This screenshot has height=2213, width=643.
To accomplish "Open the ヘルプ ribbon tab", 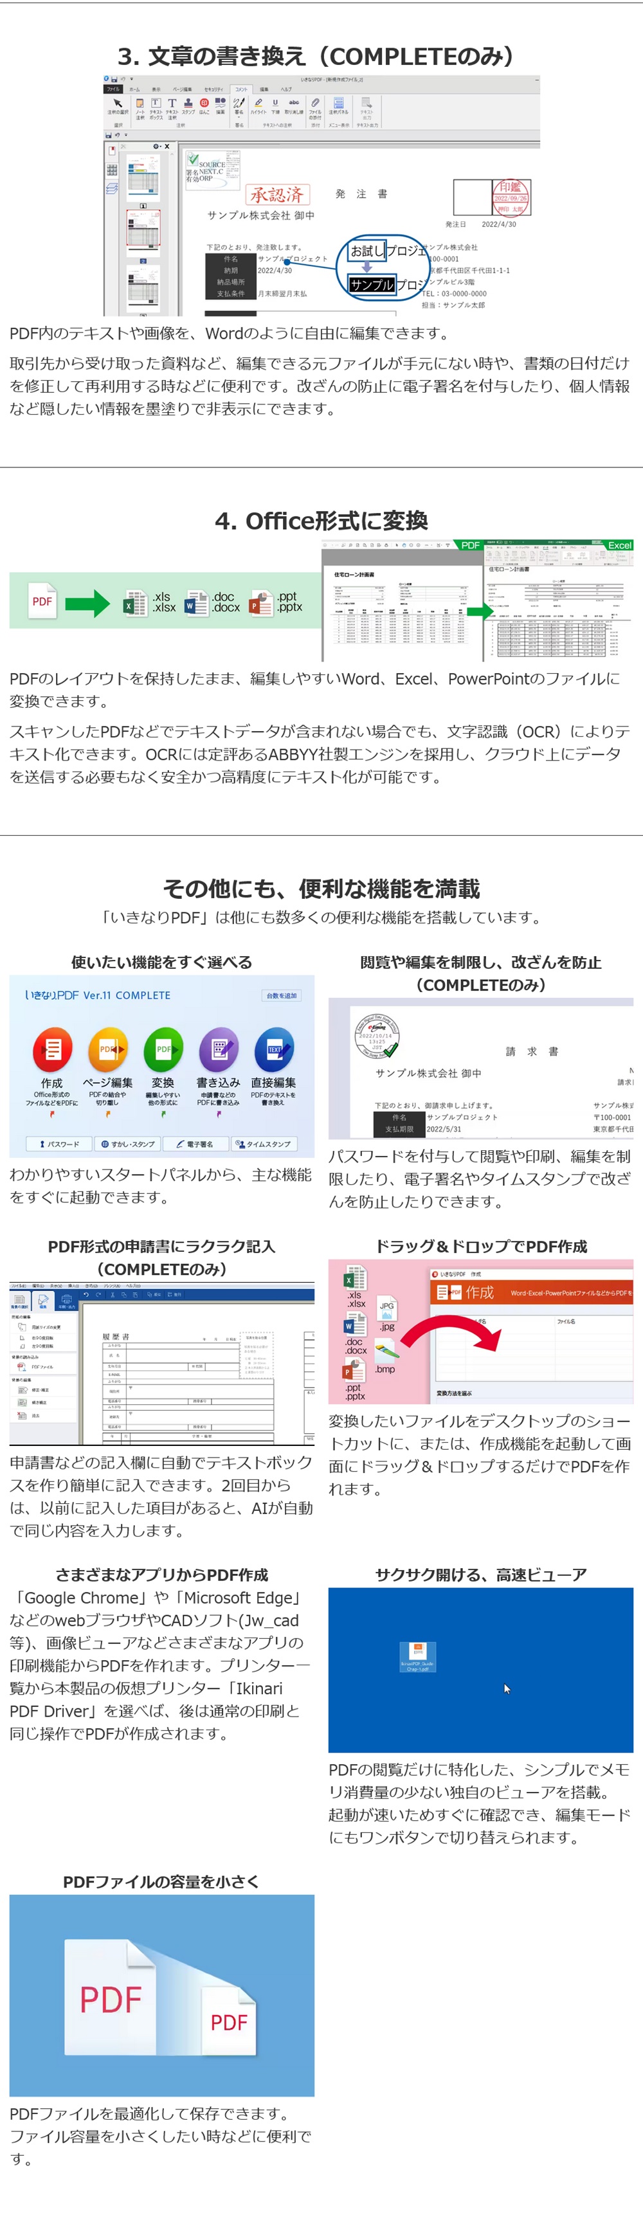I will [286, 89].
